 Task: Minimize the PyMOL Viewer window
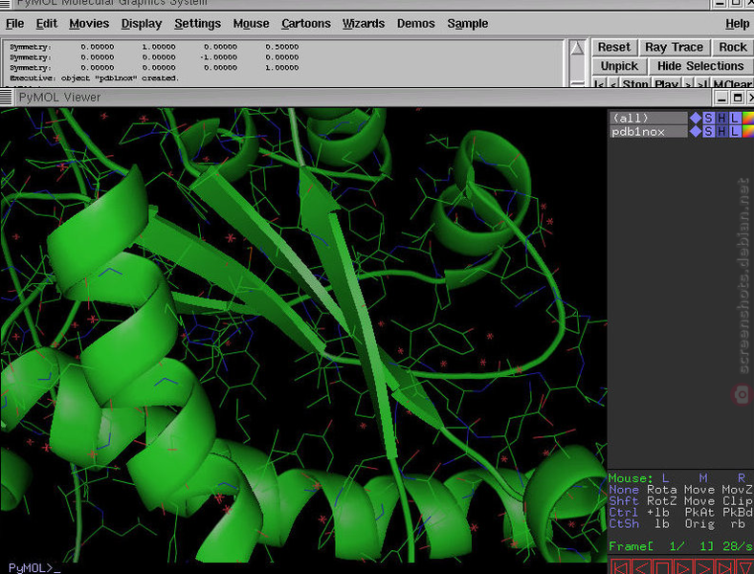point(721,98)
